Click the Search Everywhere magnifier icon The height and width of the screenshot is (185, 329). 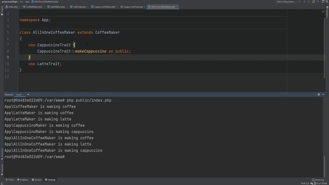[x=327, y=2]
